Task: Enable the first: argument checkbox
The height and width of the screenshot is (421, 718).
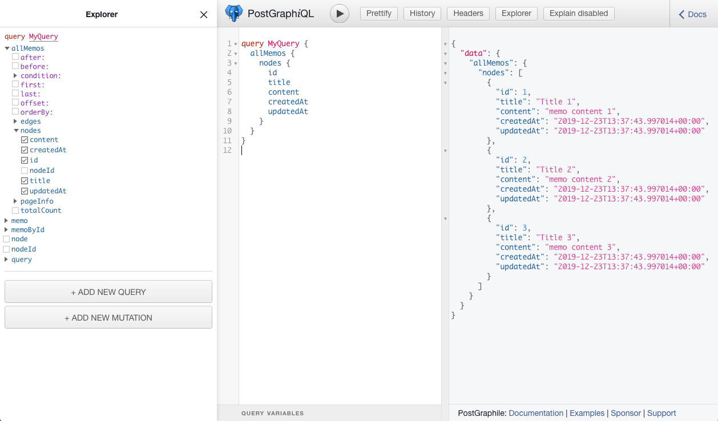Action: (15, 84)
